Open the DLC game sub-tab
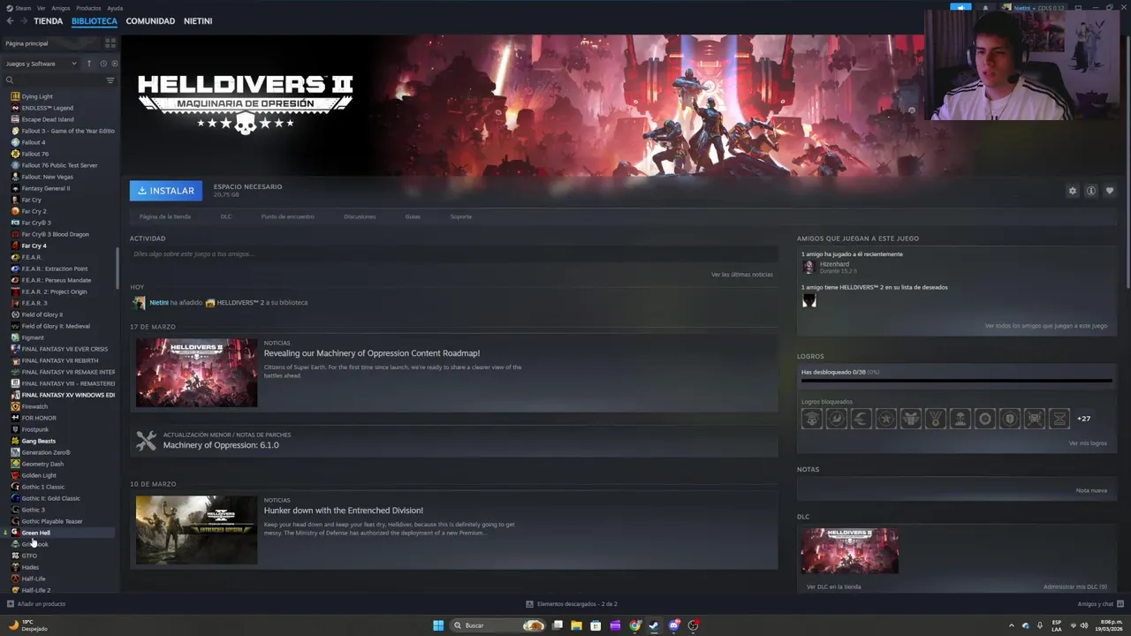1131x636 pixels. tap(226, 216)
